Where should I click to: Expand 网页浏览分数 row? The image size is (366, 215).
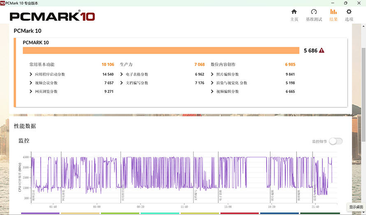[31, 92]
